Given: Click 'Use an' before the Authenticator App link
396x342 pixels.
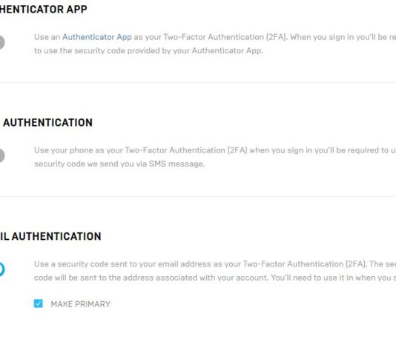Looking at the screenshot, I should (47, 37).
